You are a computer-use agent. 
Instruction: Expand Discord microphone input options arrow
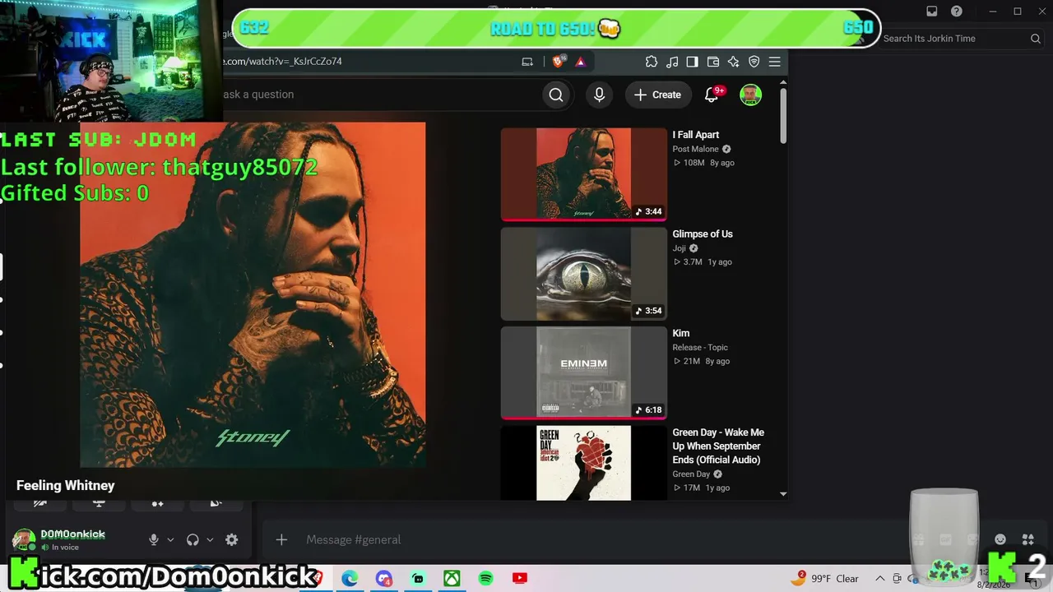[170, 539]
